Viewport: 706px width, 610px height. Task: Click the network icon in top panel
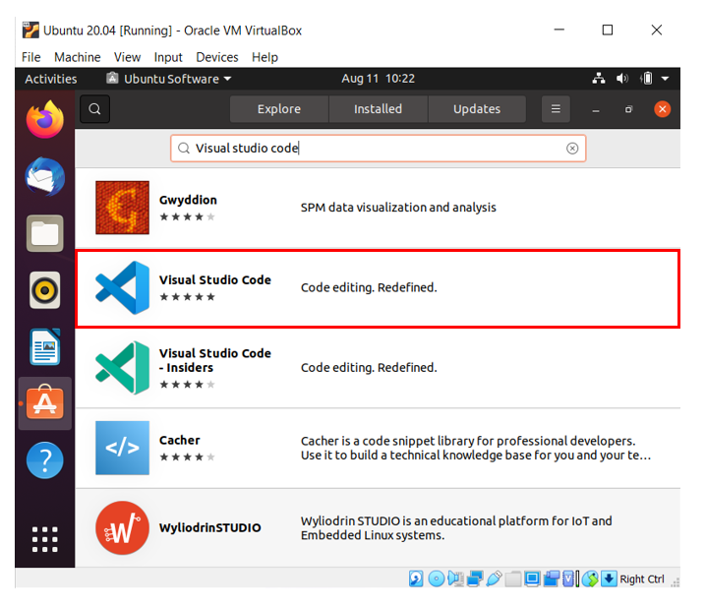[599, 79]
